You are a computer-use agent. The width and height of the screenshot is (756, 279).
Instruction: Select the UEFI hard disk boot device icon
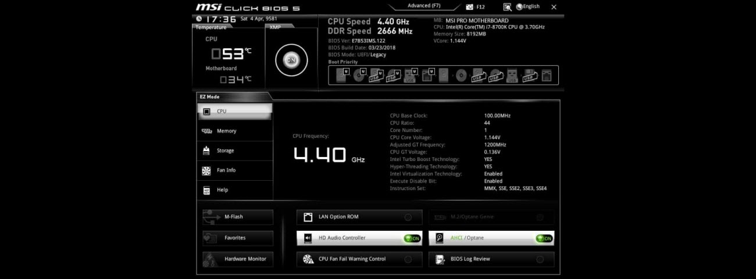[342, 76]
